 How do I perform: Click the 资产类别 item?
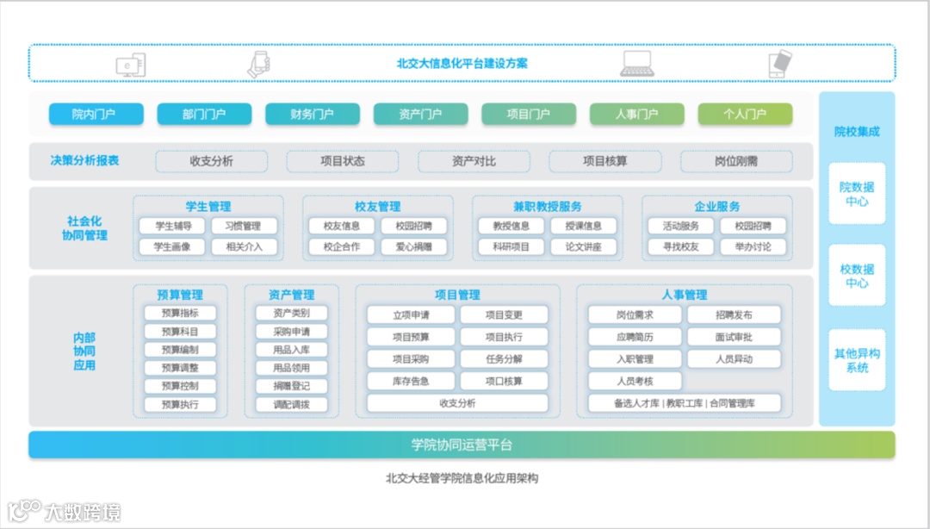[x=292, y=313]
